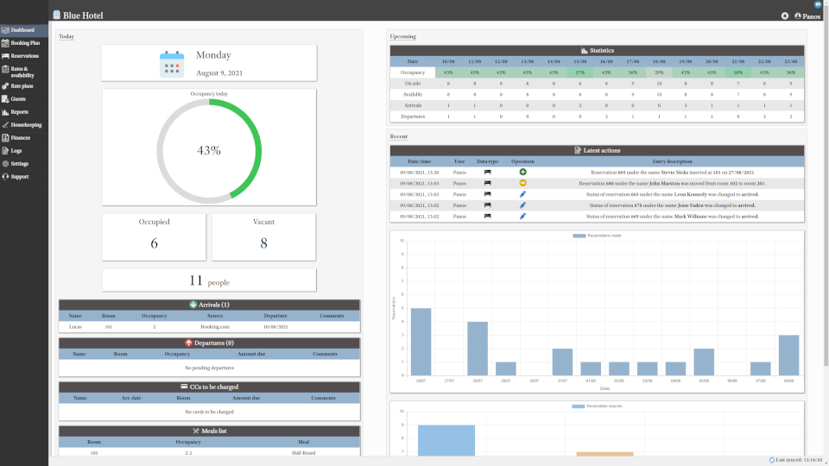Screen dimensions: 829x466
Task: Click the 15/08 occupancy 57% cell
Action: tap(582, 72)
